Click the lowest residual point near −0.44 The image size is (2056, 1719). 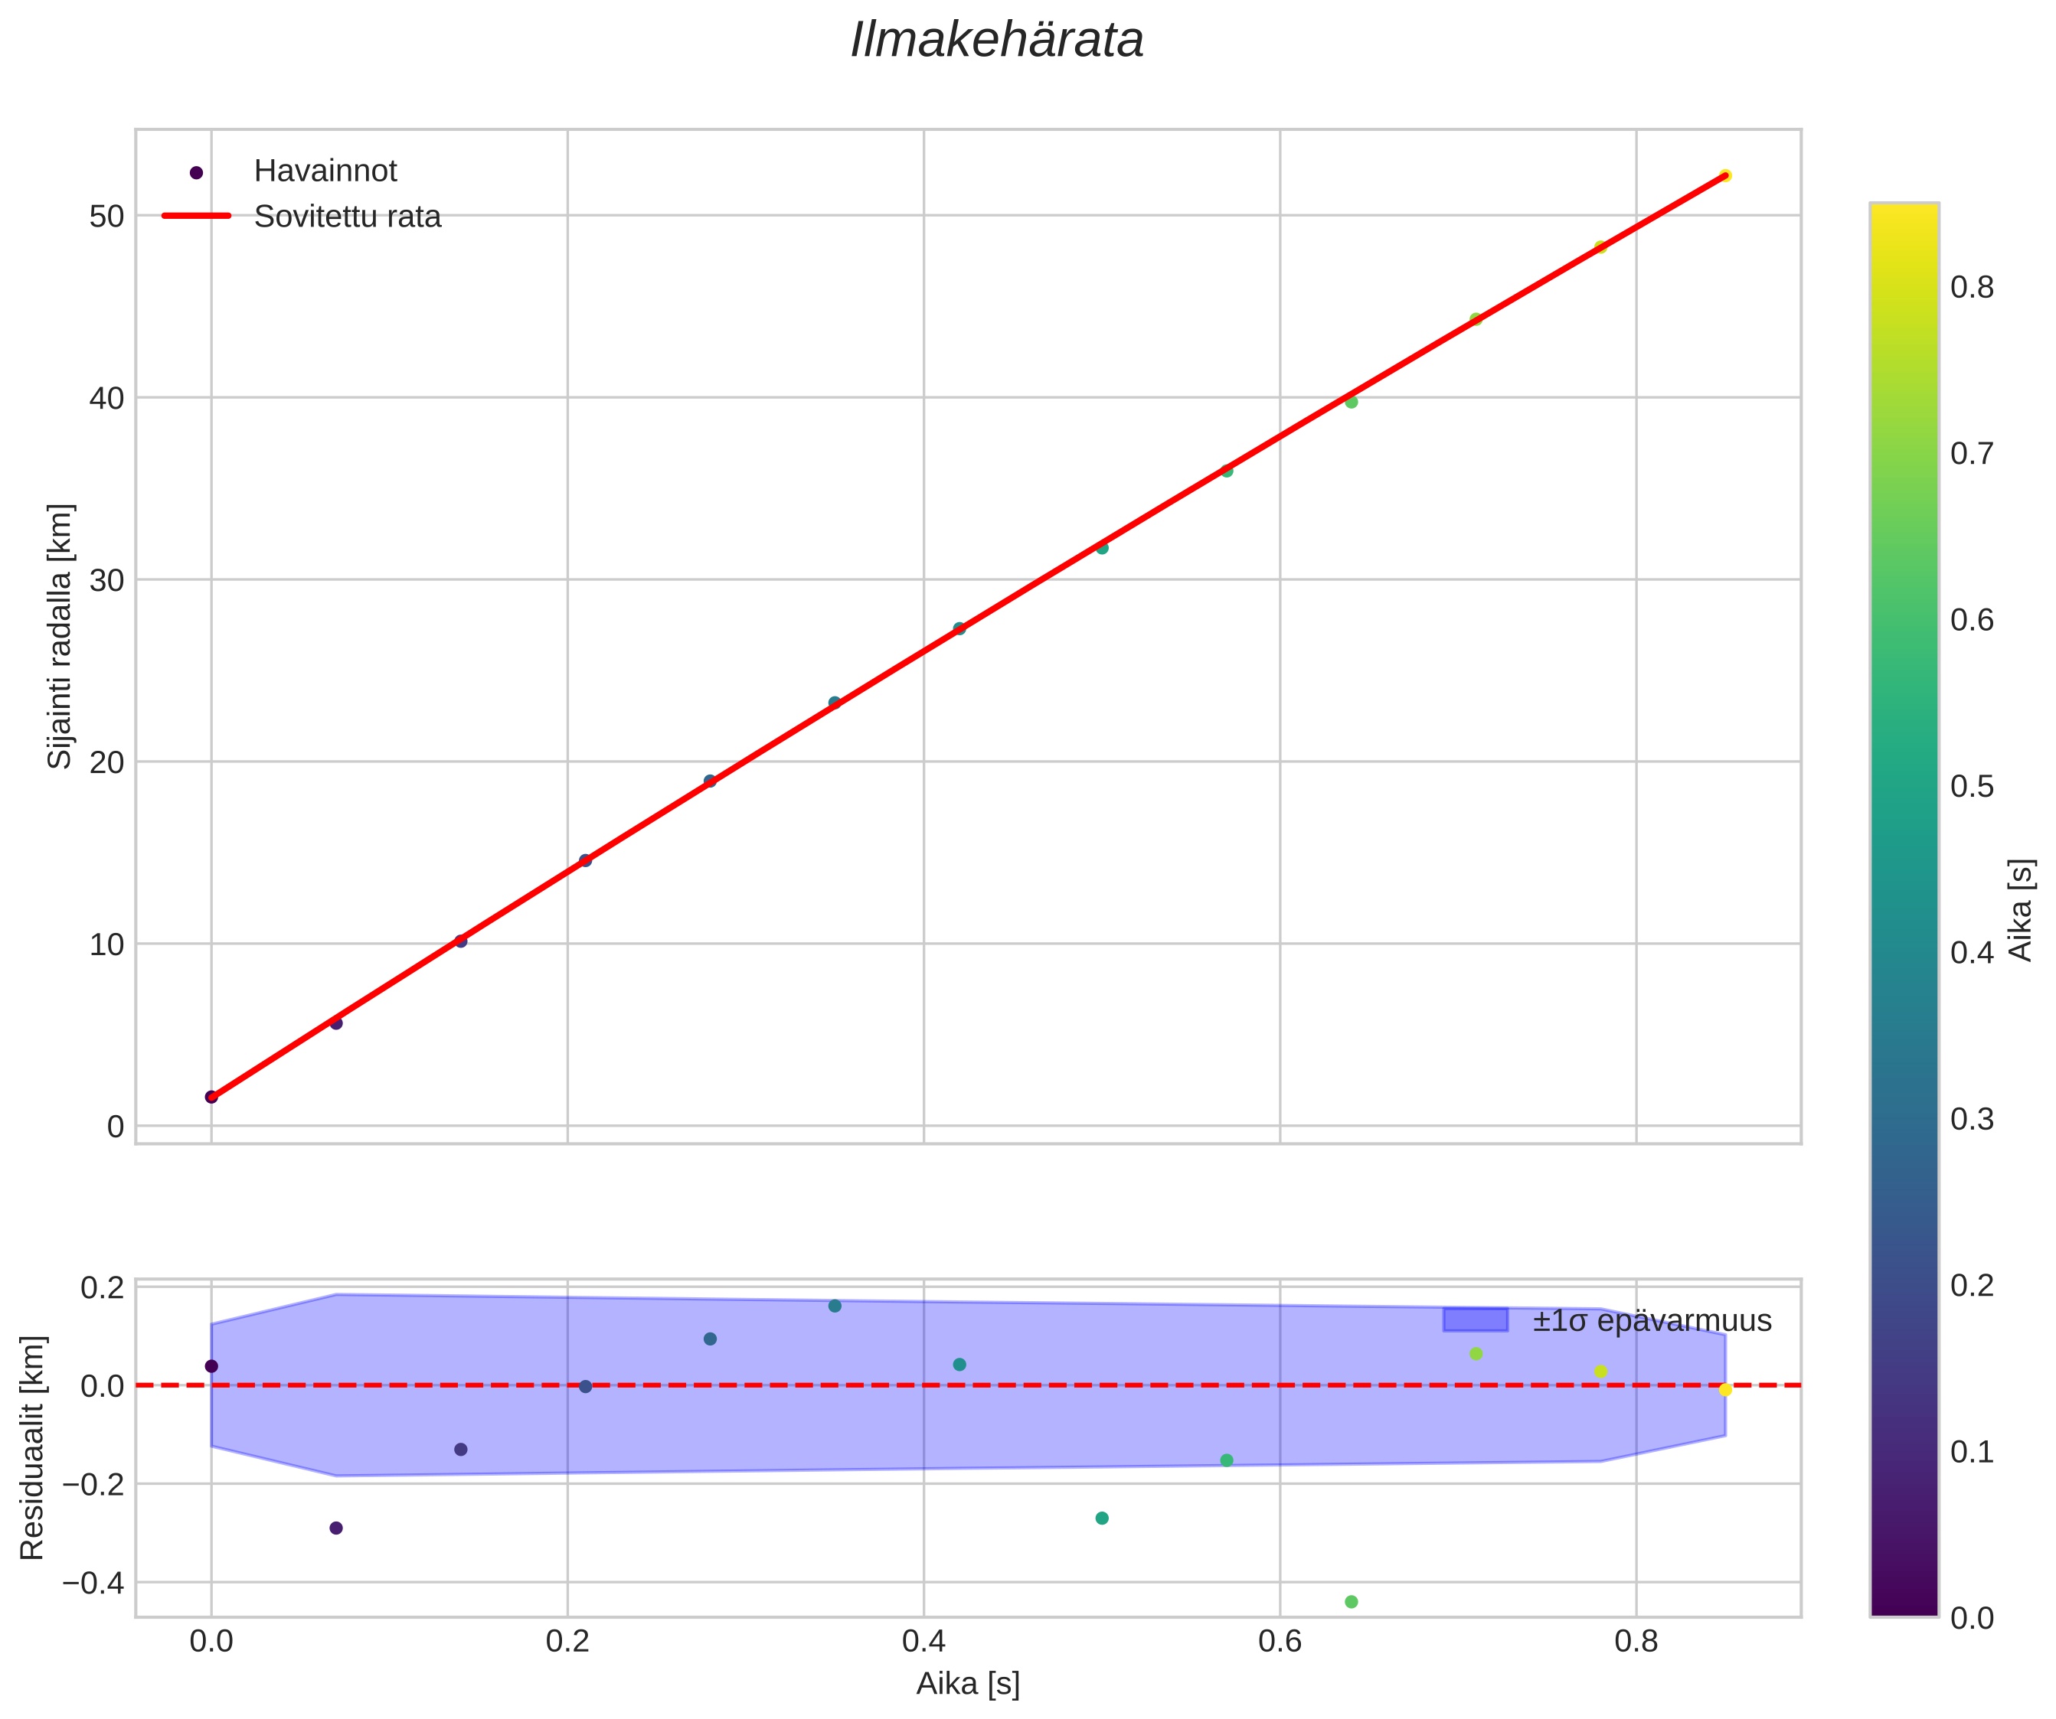(x=1351, y=1602)
